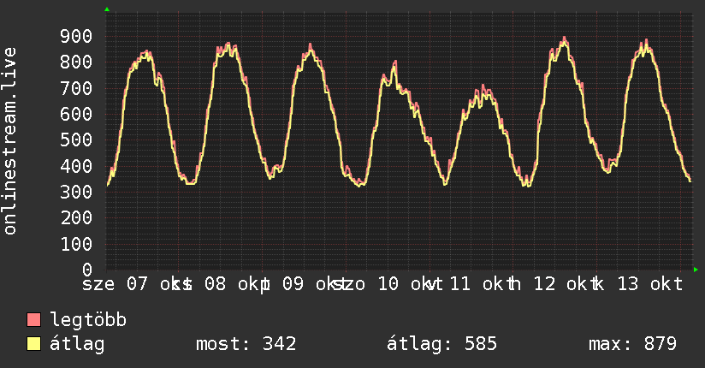The width and height of the screenshot is (705, 368).
Task: Click the onlinestream.live vertical axis title
Action: click(x=10, y=141)
